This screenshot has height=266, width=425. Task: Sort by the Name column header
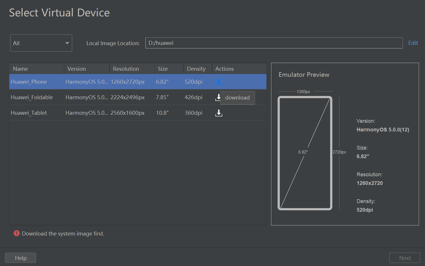click(x=36, y=69)
